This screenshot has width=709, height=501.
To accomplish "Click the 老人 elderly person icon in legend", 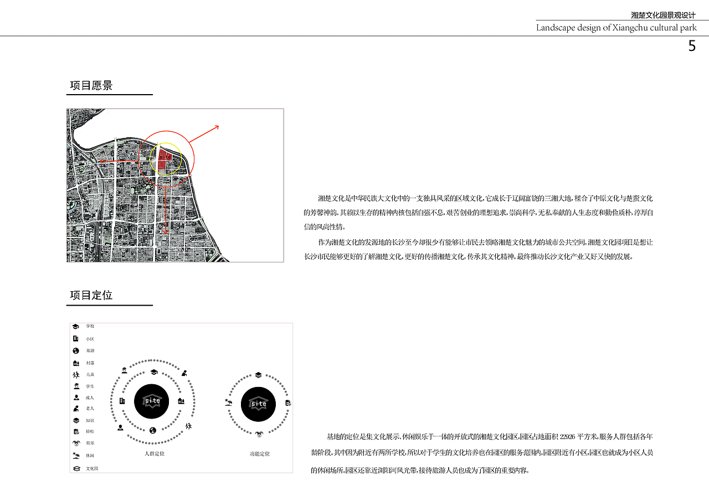I will (76, 409).
